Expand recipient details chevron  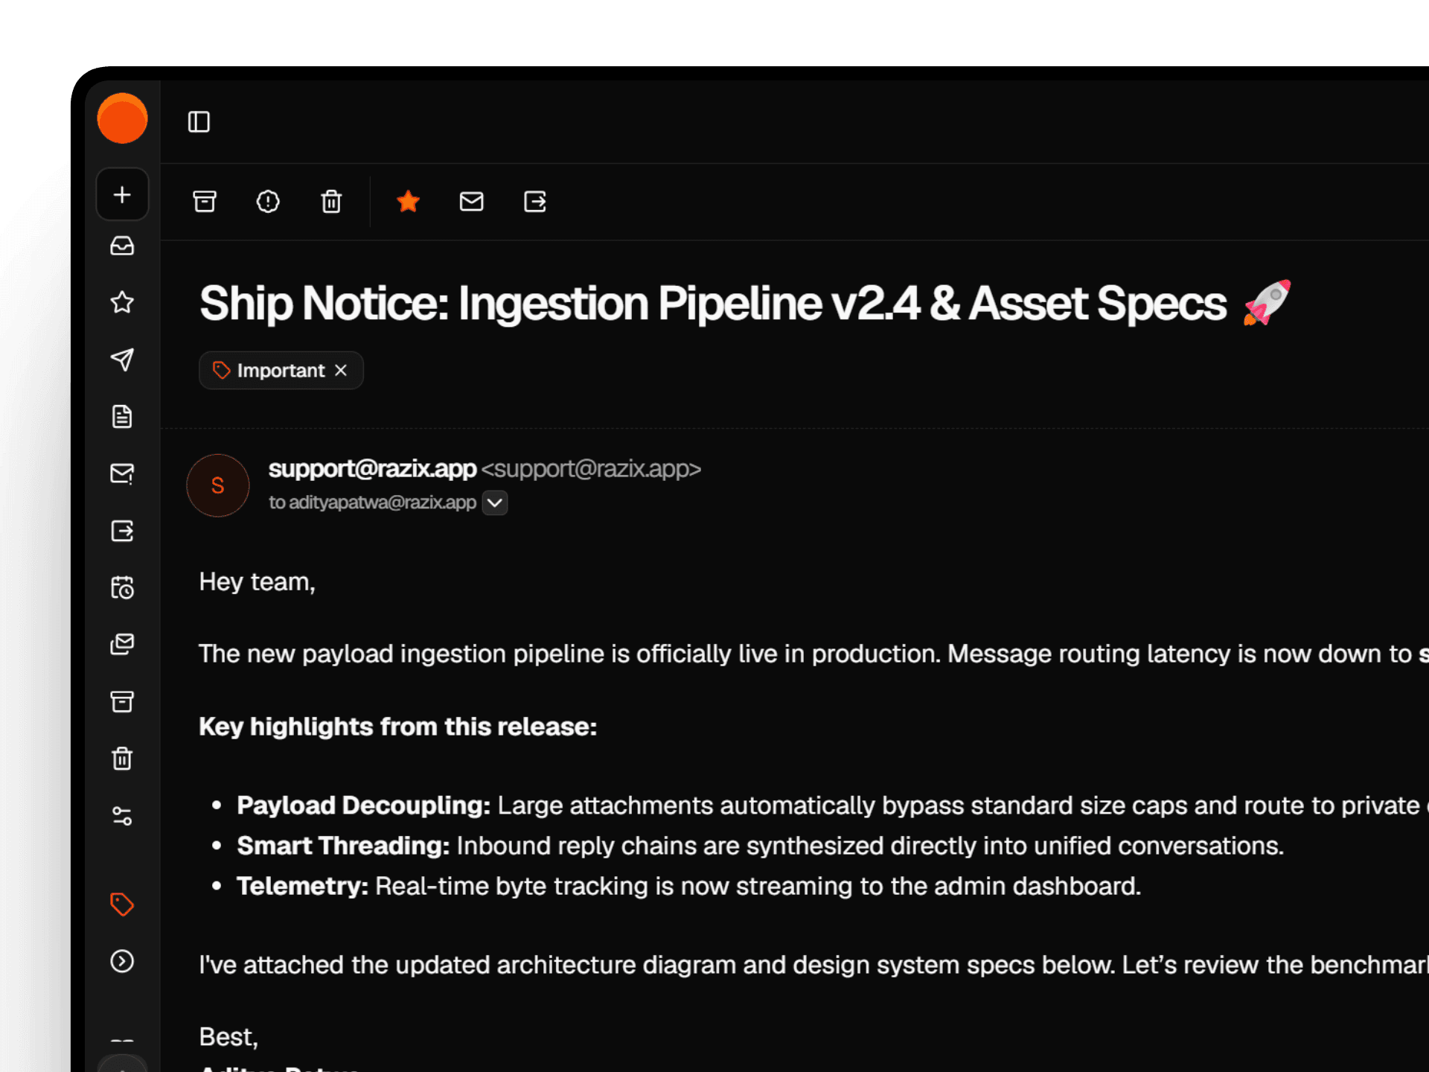coord(495,502)
